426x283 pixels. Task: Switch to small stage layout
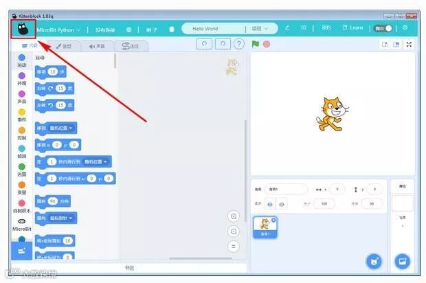pyautogui.click(x=385, y=44)
